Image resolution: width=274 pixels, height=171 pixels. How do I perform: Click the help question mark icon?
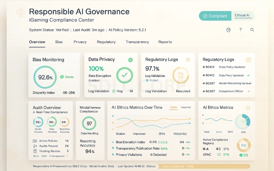[x=241, y=30]
